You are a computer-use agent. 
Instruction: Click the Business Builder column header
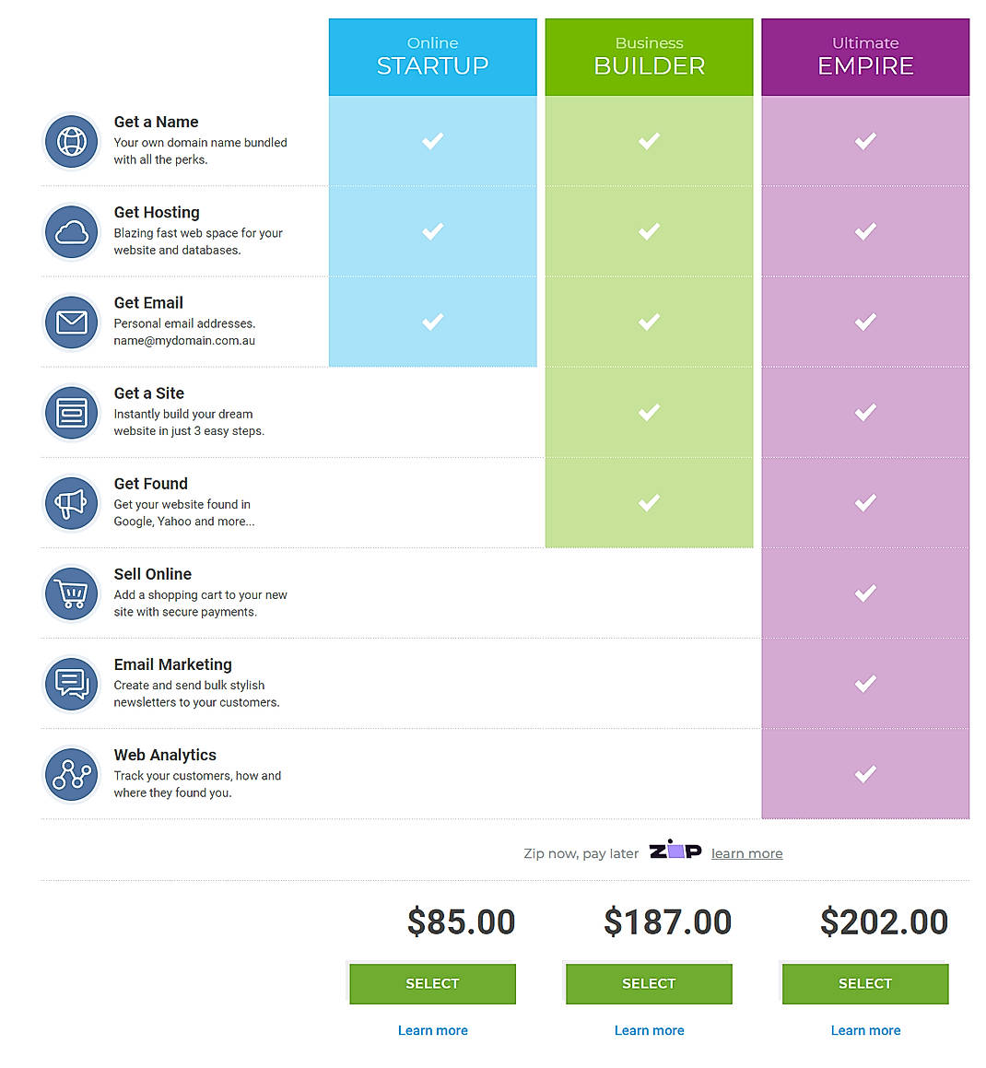coord(649,56)
